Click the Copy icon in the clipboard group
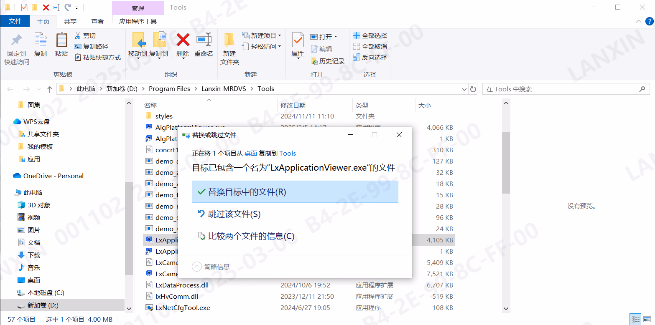The width and height of the screenshot is (655, 325). click(x=41, y=40)
